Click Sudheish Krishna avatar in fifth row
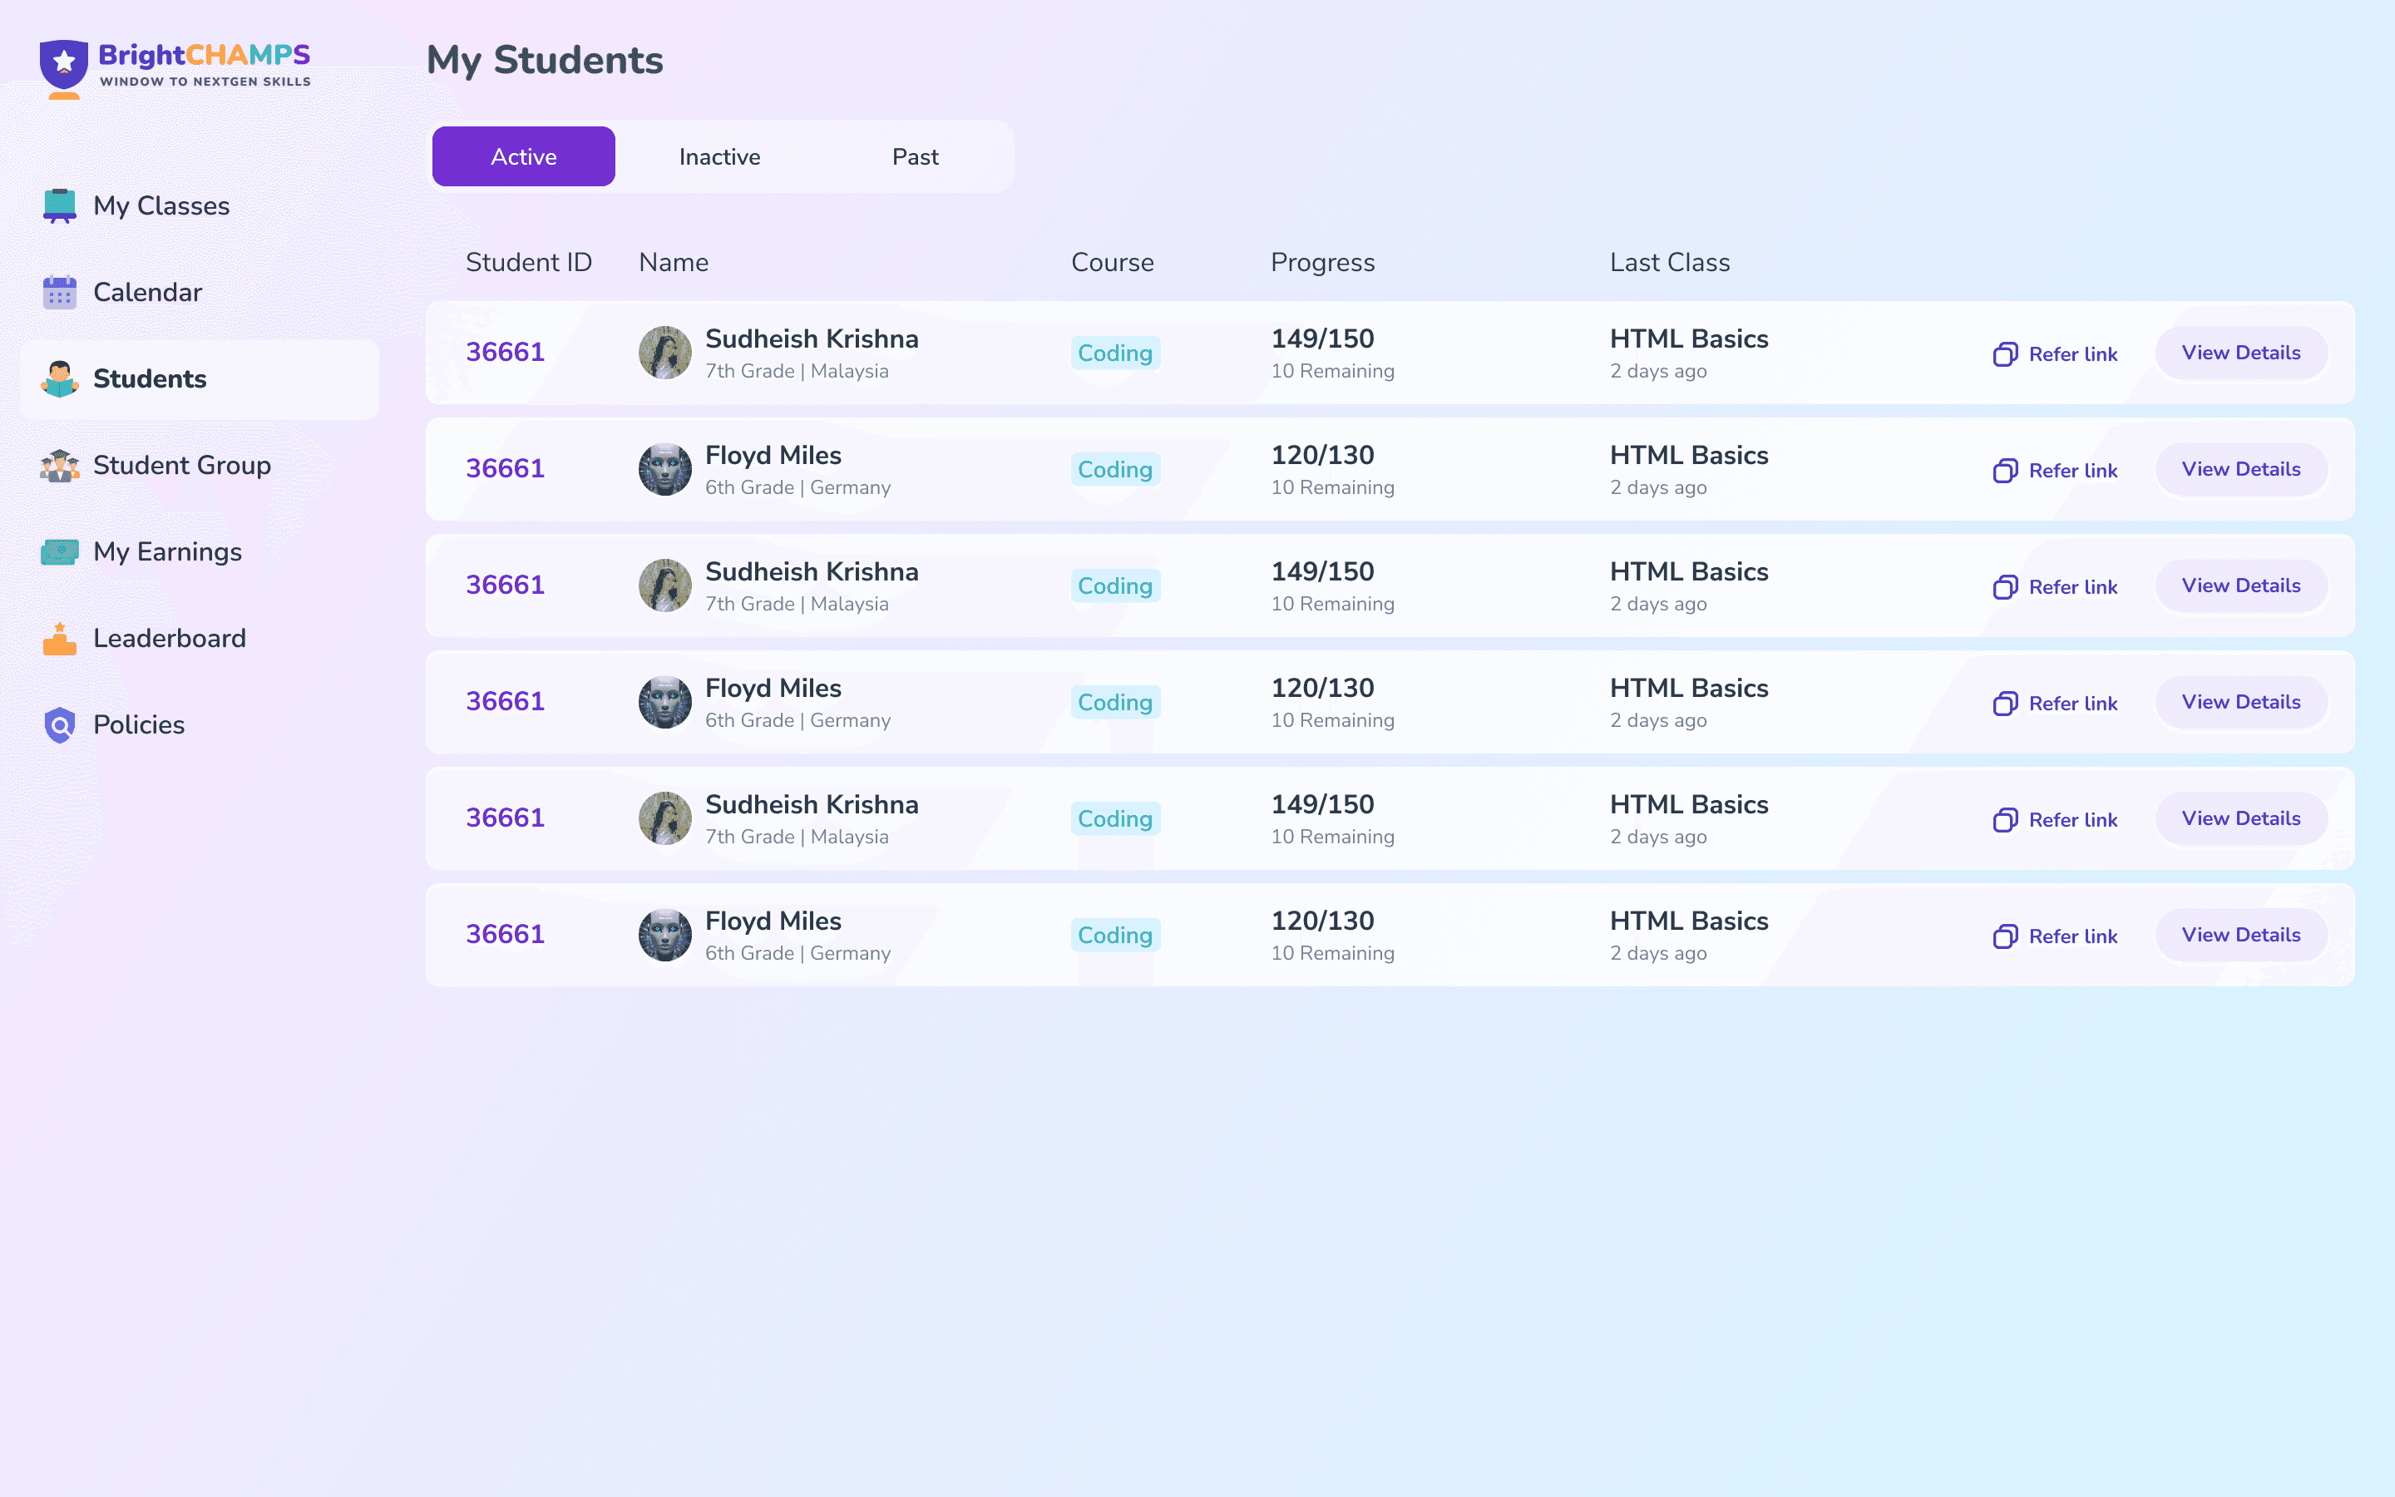2395x1497 pixels. [x=665, y=819]
